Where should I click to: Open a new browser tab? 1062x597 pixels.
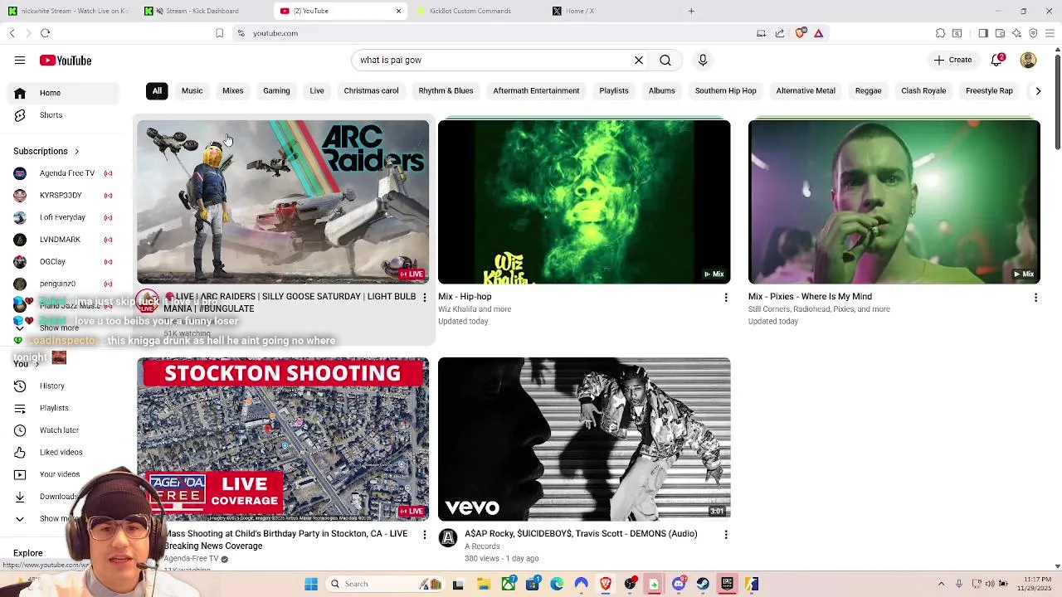(x=691, y=11)
